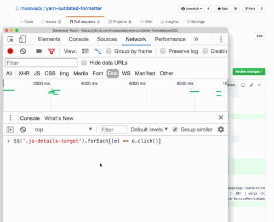Viewport: 274px width, 222px height.
Task: Clear the console output
Action: (x=23, y=130)
